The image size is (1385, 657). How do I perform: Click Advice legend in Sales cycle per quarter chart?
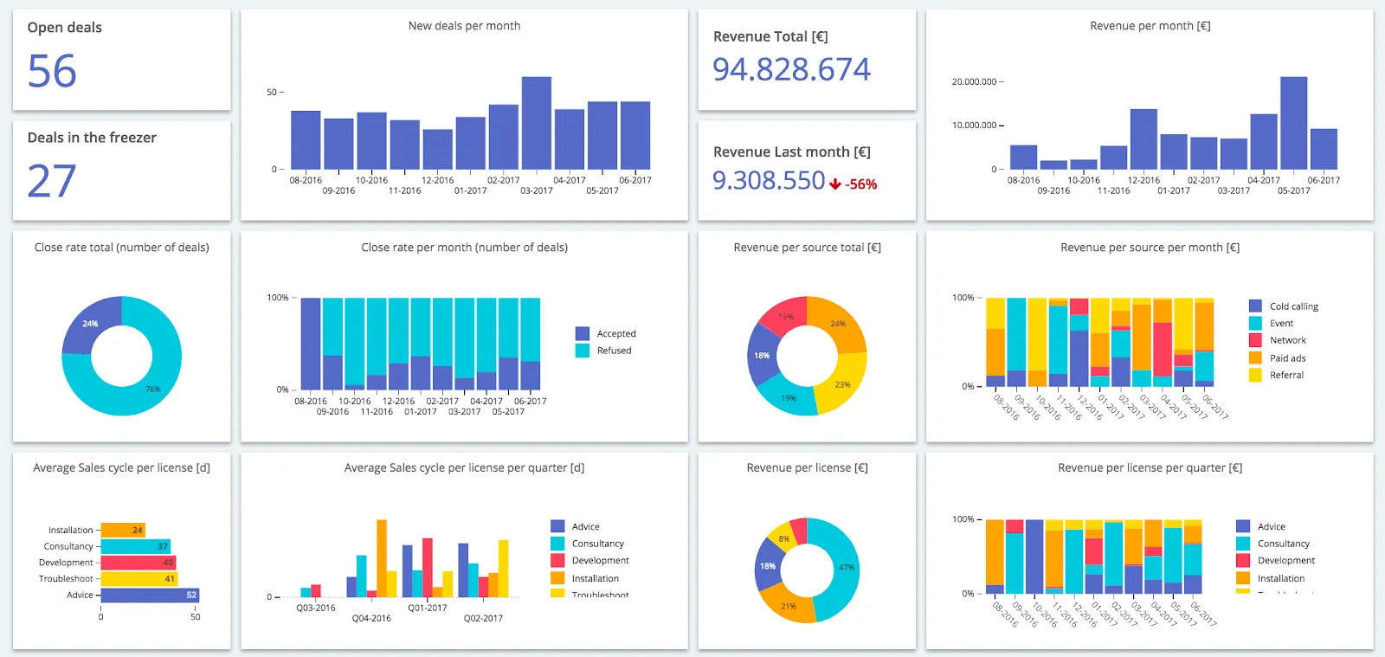(x=576, y=526)
